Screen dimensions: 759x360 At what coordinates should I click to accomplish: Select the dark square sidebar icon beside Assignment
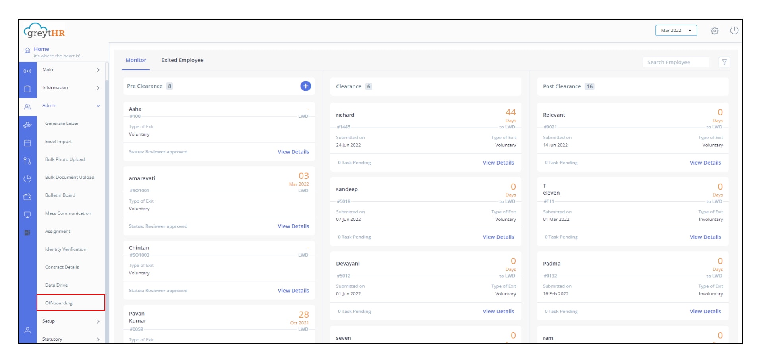click(x=27, y=233)
